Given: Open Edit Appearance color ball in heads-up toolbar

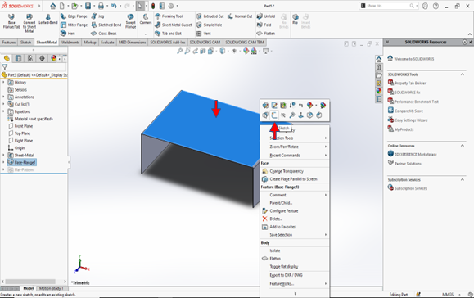Looking at the screenshot, I should point(246,51).
